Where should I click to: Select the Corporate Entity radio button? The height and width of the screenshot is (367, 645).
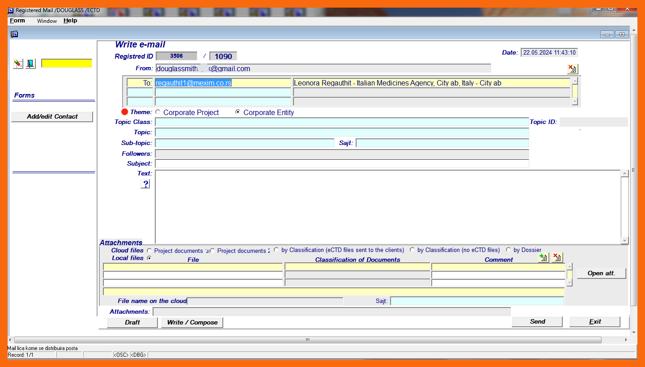tap(238, 112)
